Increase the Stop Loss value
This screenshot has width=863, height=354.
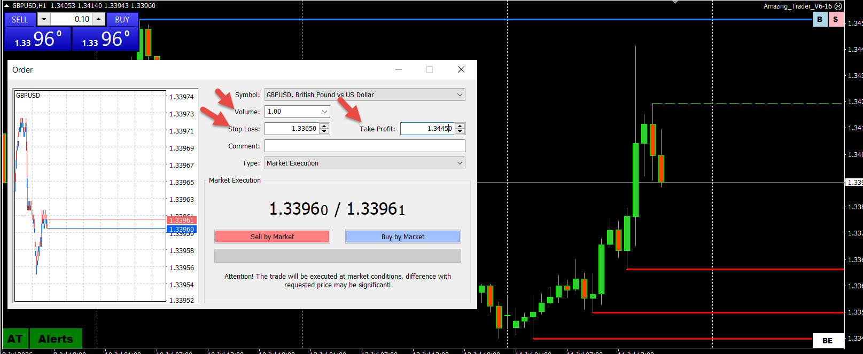coord(324,126)
